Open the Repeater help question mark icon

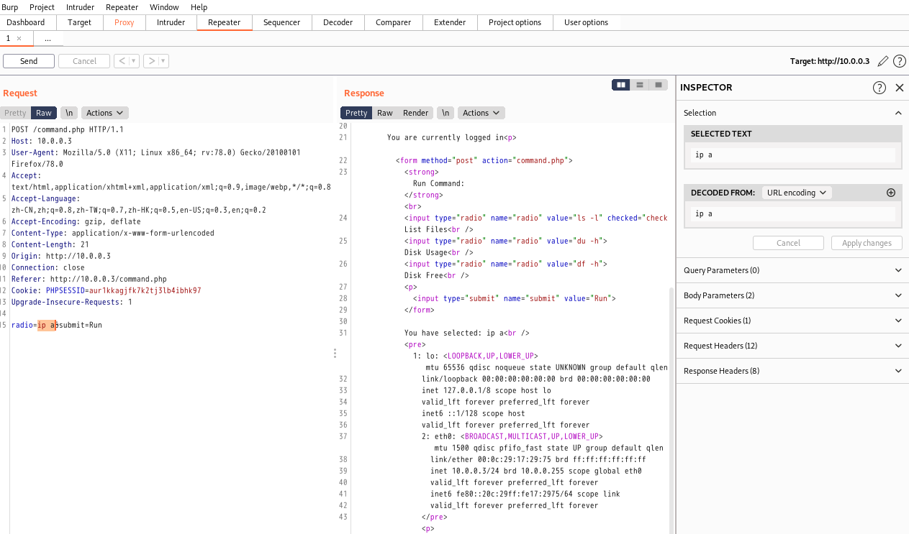tap(899, 61)
